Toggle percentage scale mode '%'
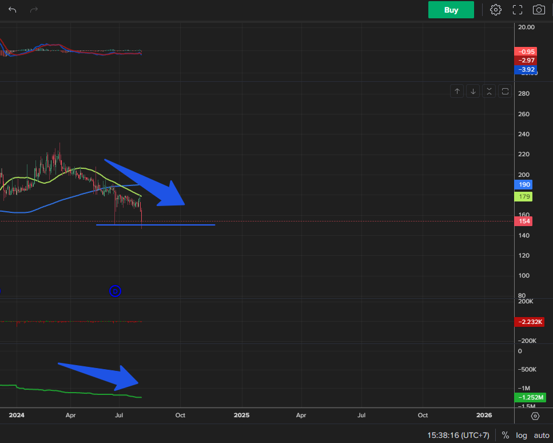553x443 pixels. [x=505, y=435]
